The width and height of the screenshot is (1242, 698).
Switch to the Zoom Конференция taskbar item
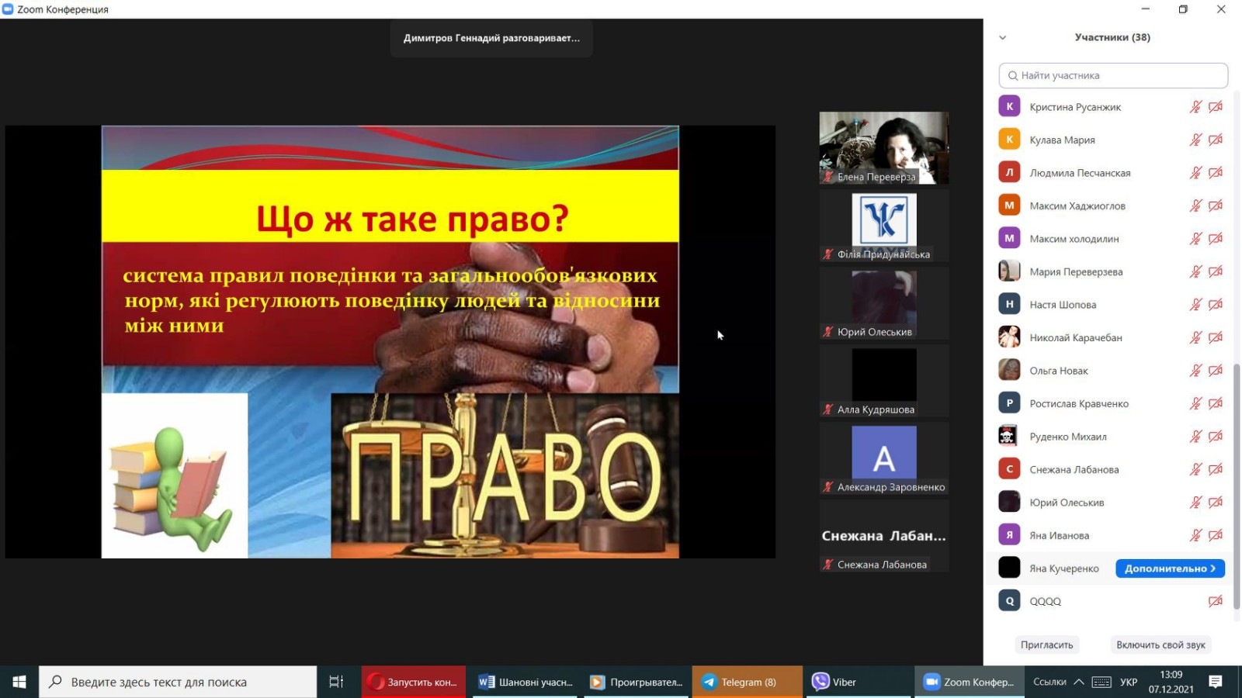click(969, 682)
